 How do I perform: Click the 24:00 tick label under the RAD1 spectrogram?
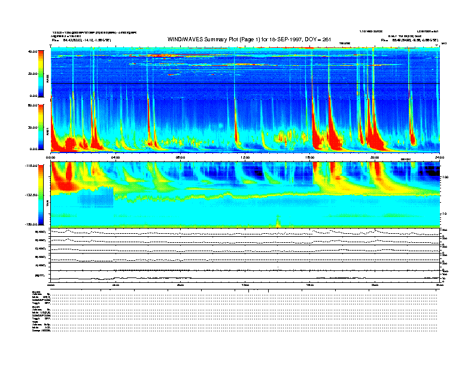(439, 157)
